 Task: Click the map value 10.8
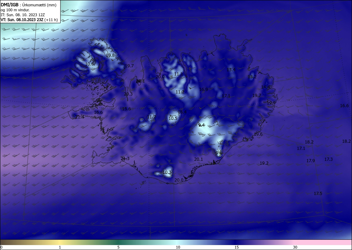(x=110, y=55)
